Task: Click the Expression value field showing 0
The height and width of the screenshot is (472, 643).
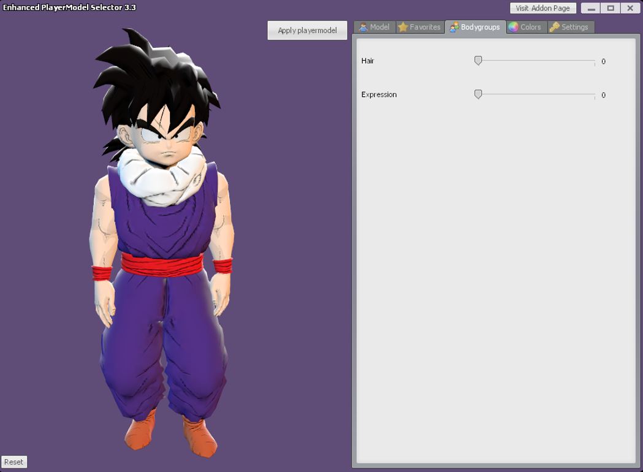Action: pos(604,95)
